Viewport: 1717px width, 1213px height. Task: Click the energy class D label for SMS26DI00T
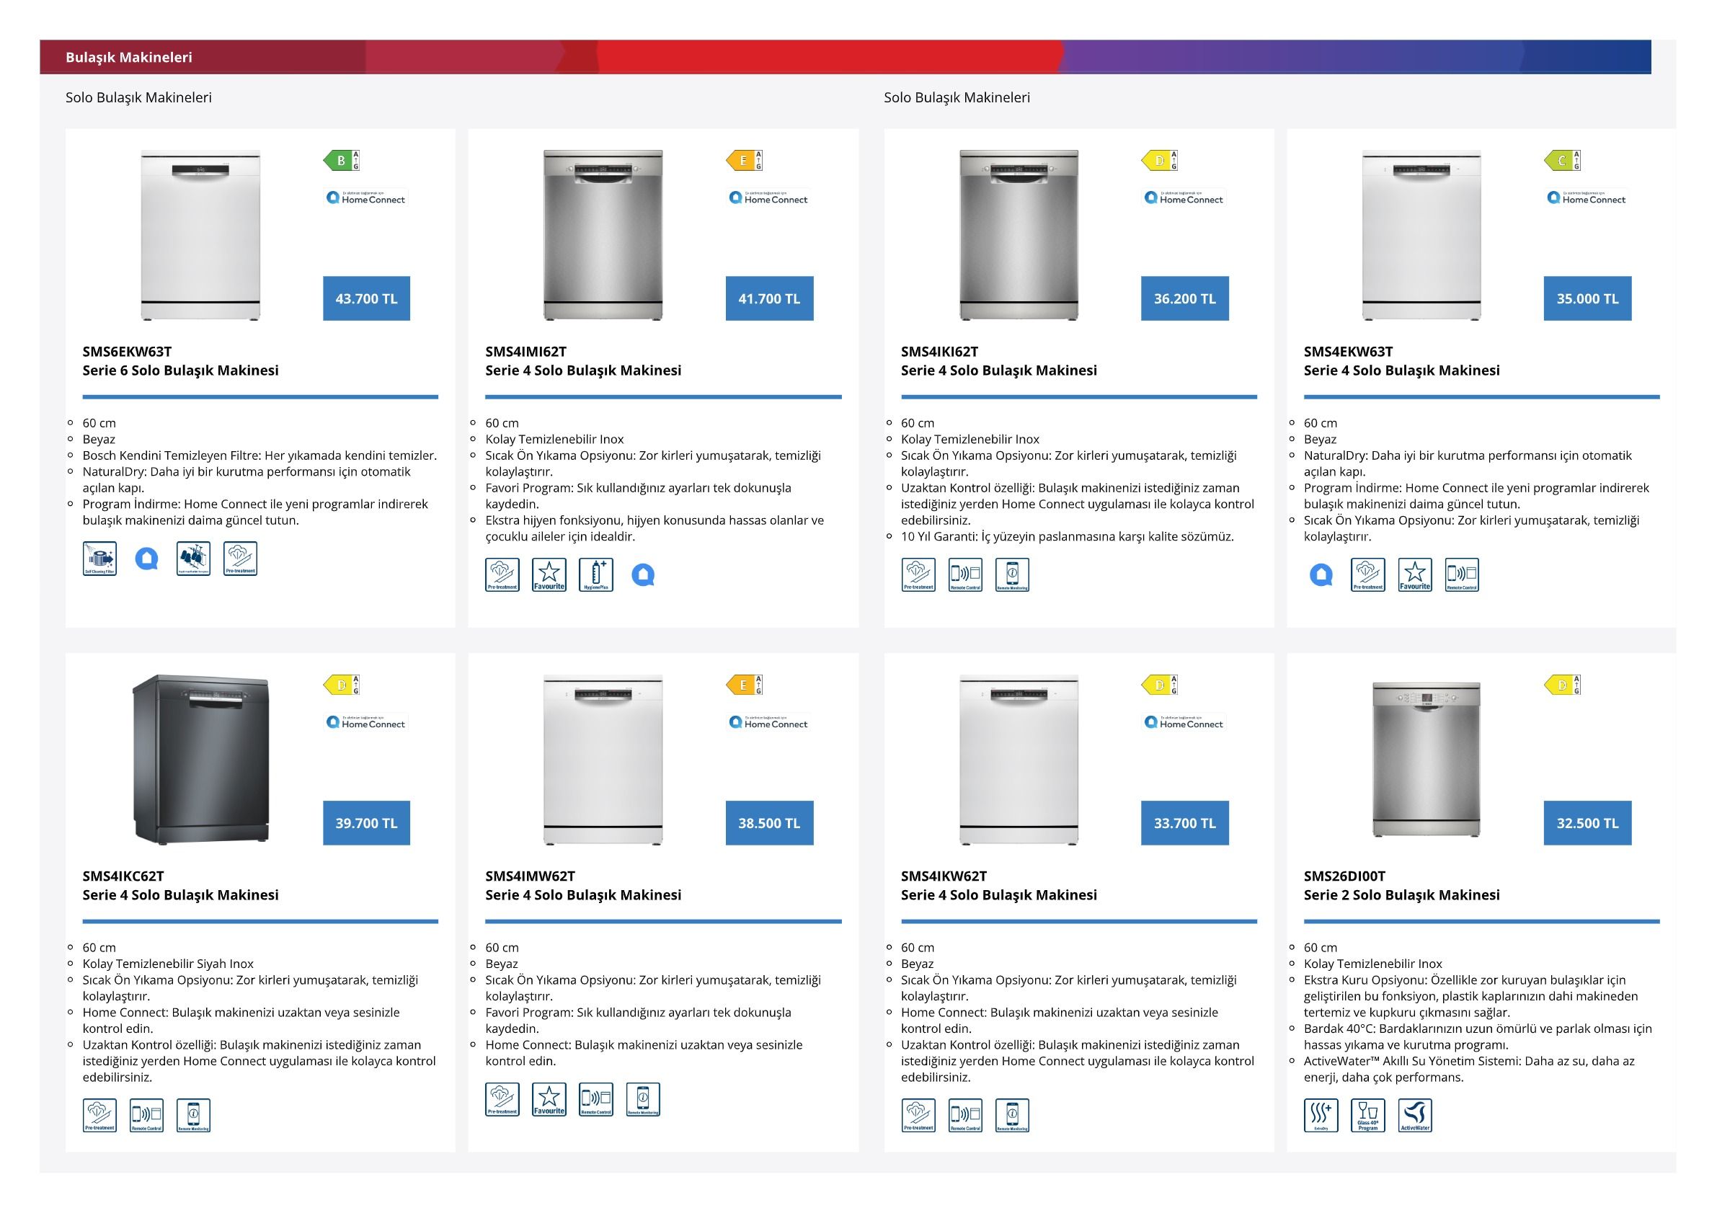[1562, 684]
